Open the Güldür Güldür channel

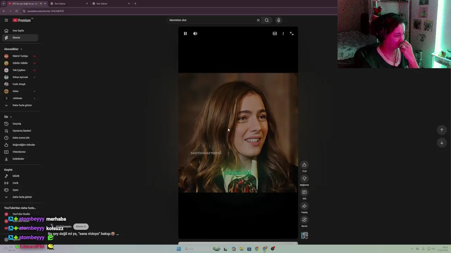(x=20, y=63)
